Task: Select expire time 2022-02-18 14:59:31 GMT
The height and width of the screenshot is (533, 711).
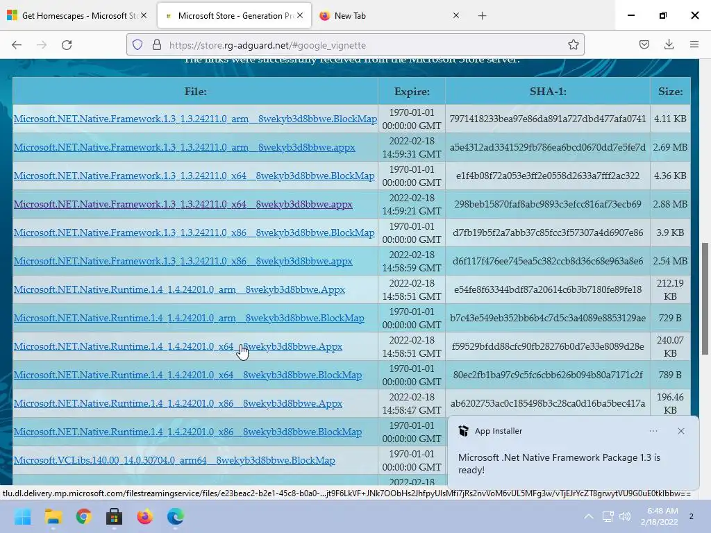Action: point(412,147)
